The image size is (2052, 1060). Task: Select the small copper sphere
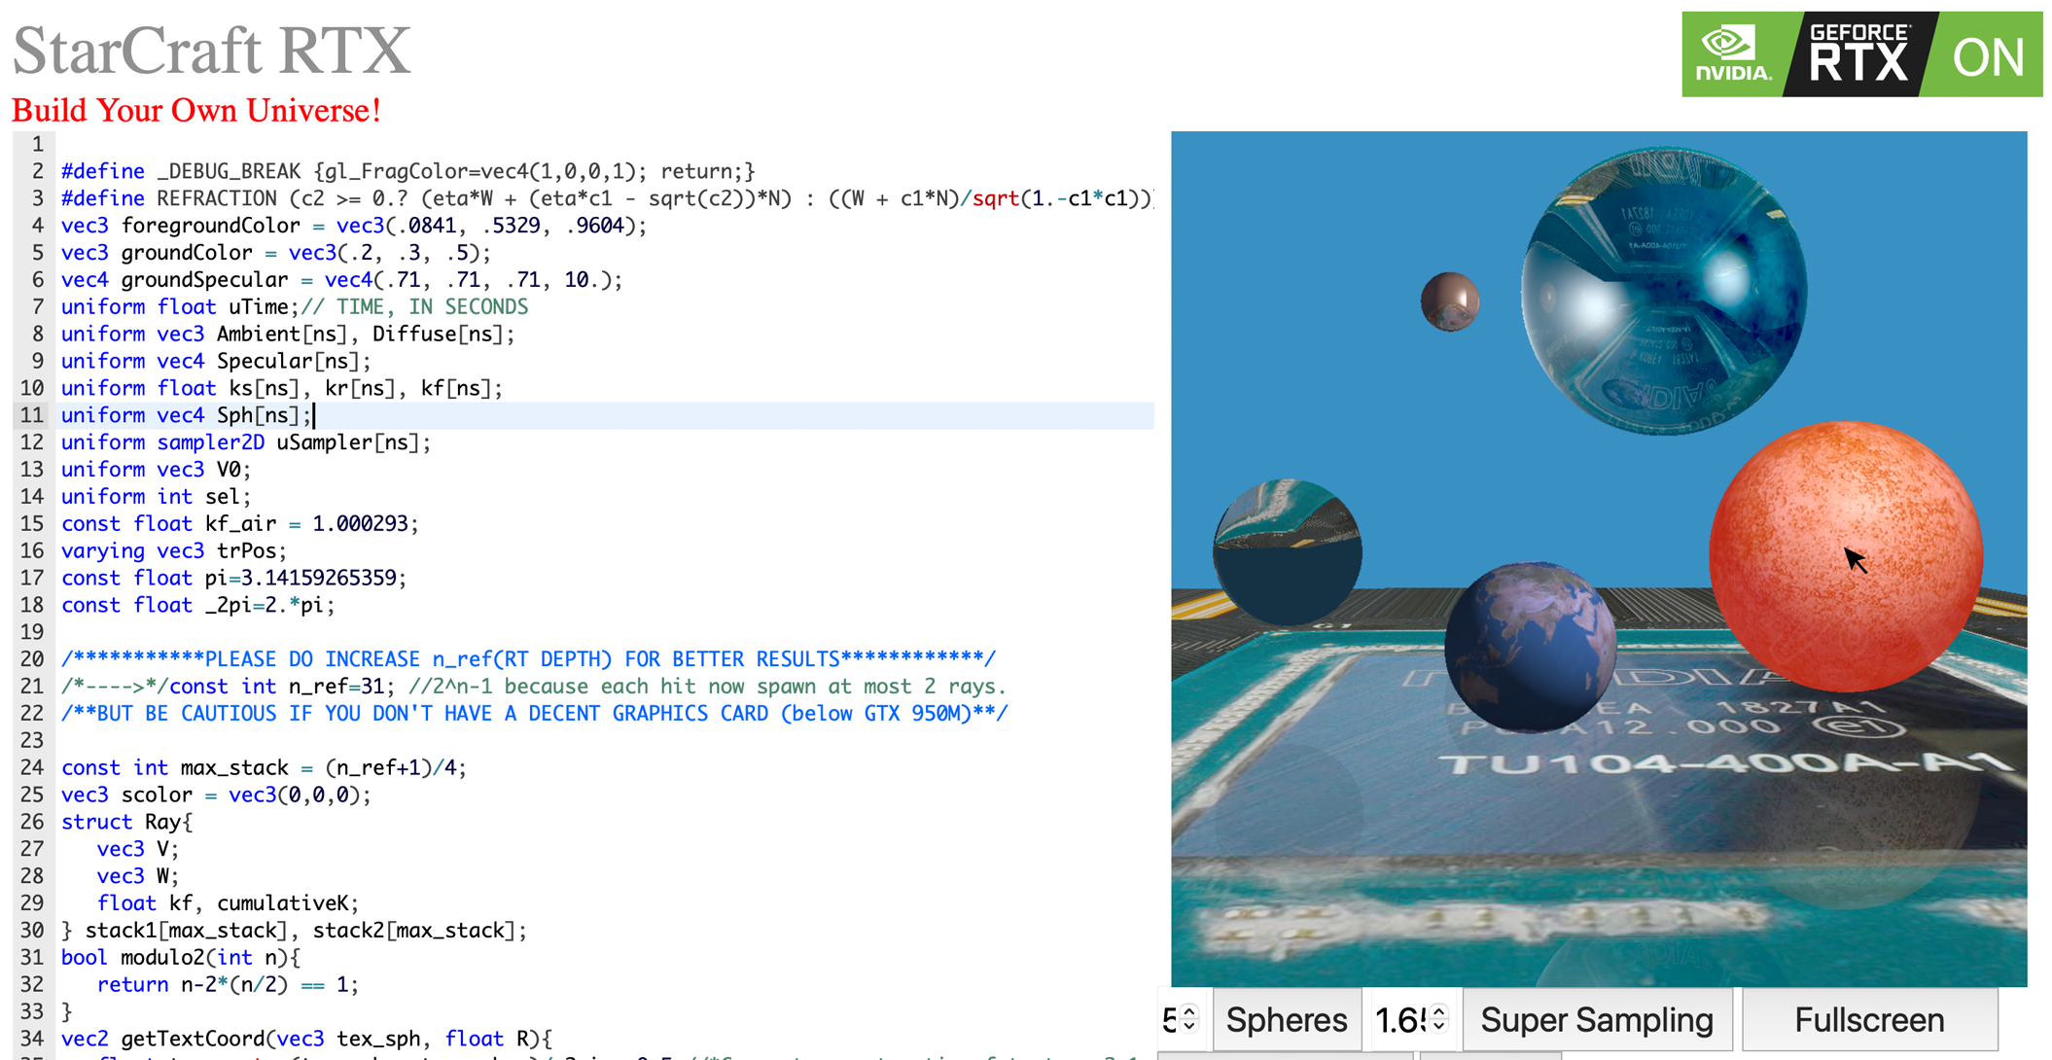point(1449,301)
